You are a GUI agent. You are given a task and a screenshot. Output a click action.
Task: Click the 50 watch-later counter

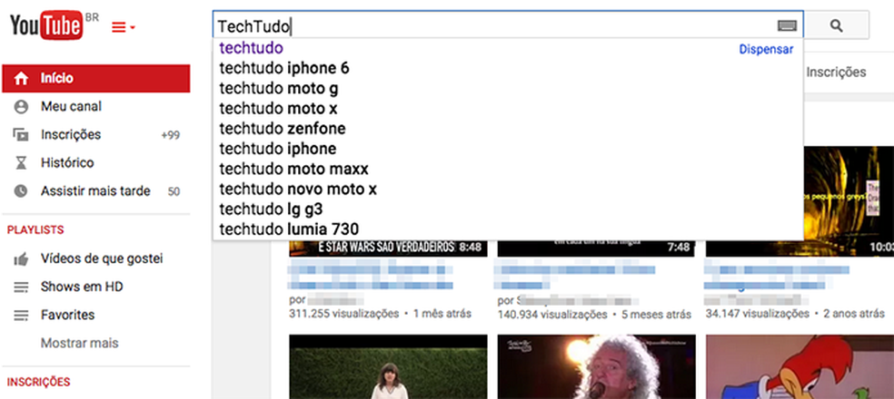coord(174,192)
